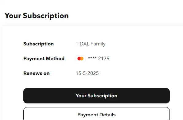The height and width of the screenshot is (120, 183).
Task: Select the Renews on label
Action: tap(37, 73)
